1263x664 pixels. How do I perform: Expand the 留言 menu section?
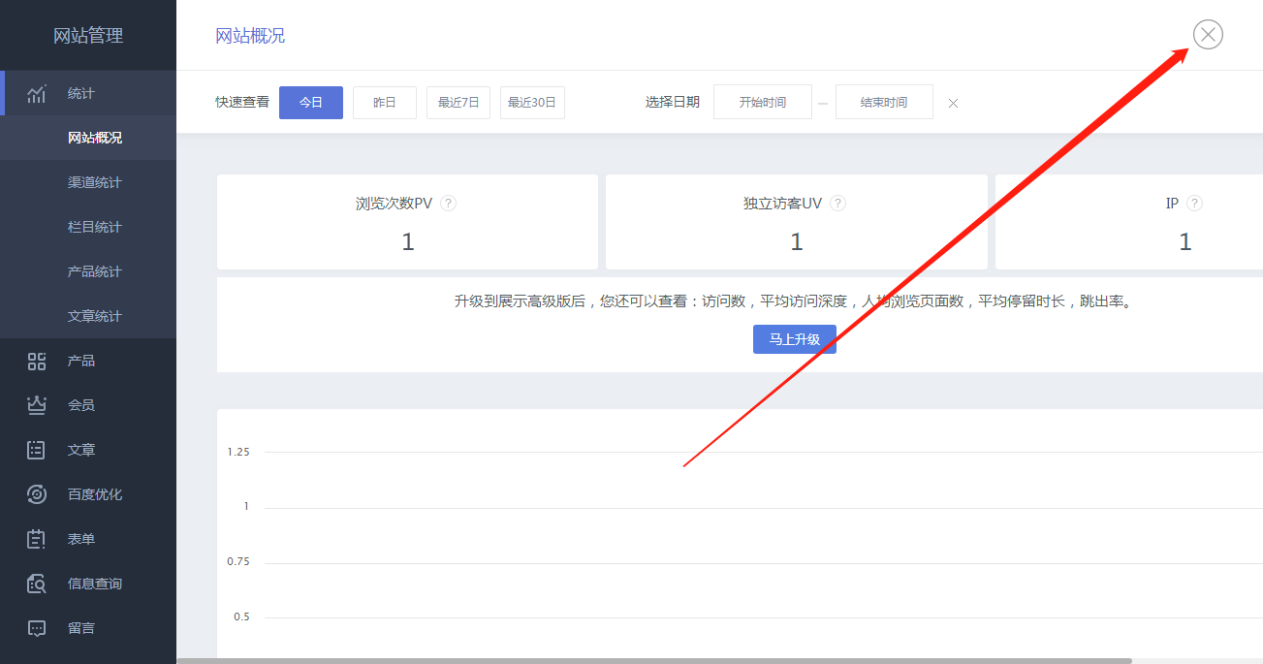click(88, 628)
